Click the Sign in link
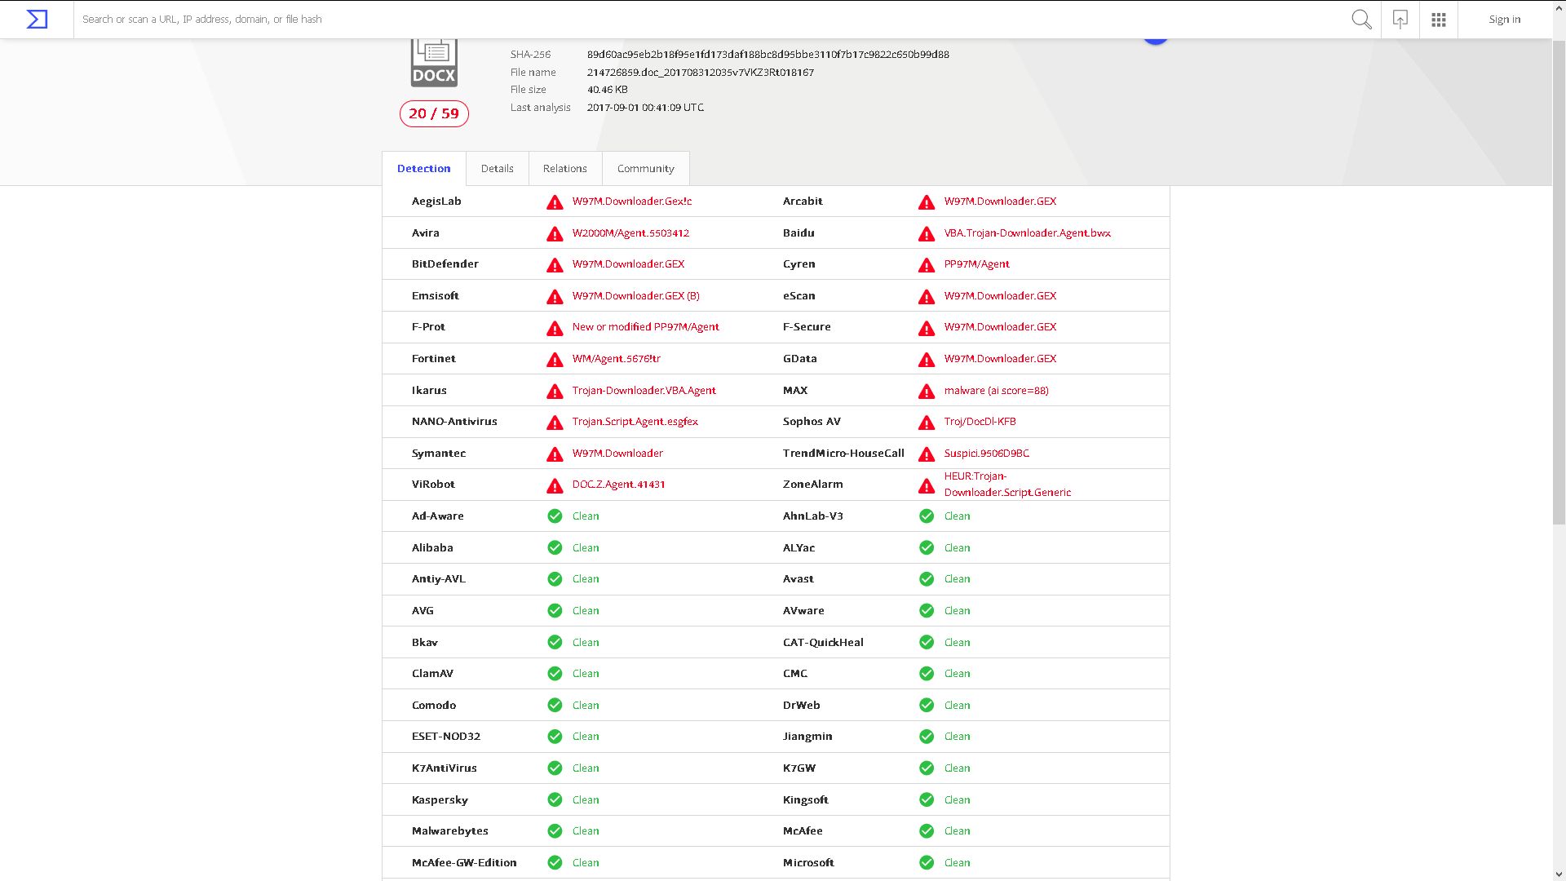Image resolution: width=1566 pixels, height=881 pixels. [1505, 19]
